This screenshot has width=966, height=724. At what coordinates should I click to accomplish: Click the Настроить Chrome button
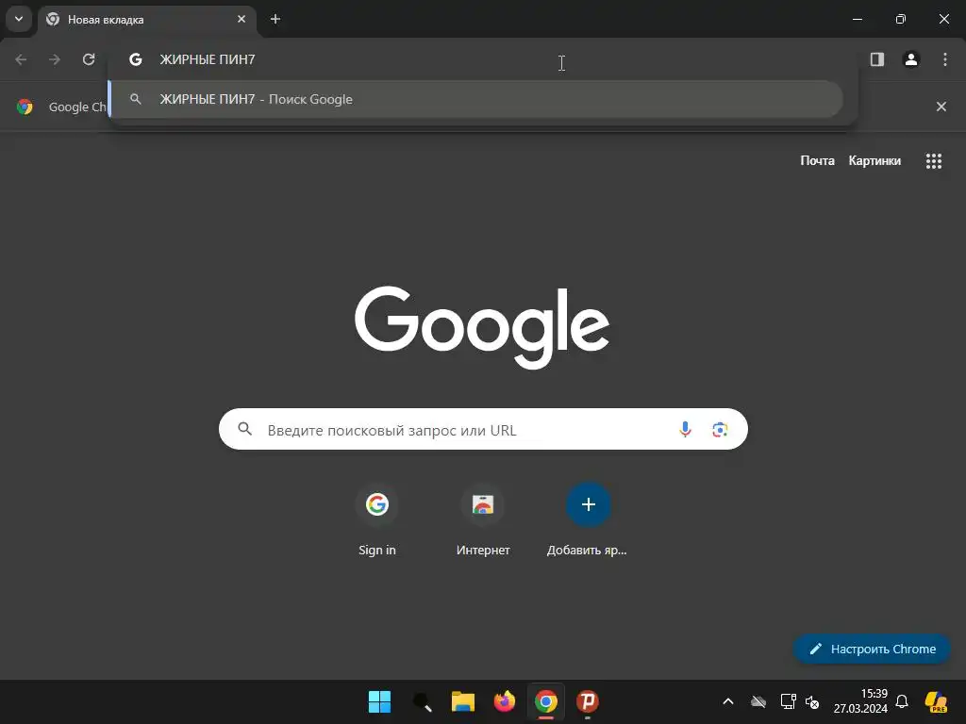pyautogui.click(x=872, y=649)
